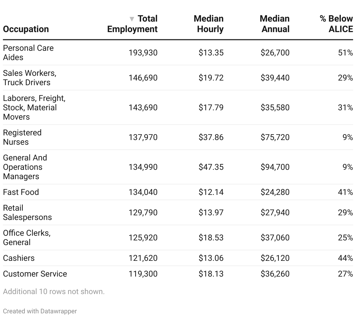Click the Office Clerks, General cell
Screen dimensions: 356x318
[x=27, y=237]
